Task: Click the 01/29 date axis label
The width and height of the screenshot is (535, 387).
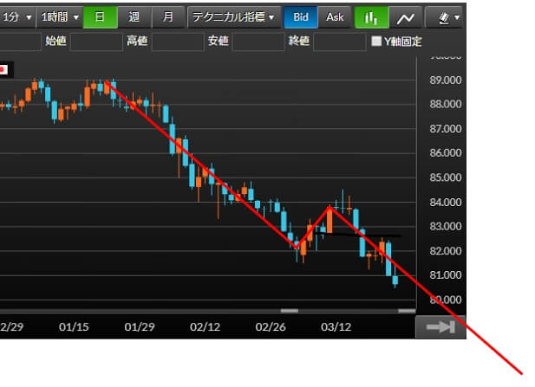Action: tap(140, 327)
